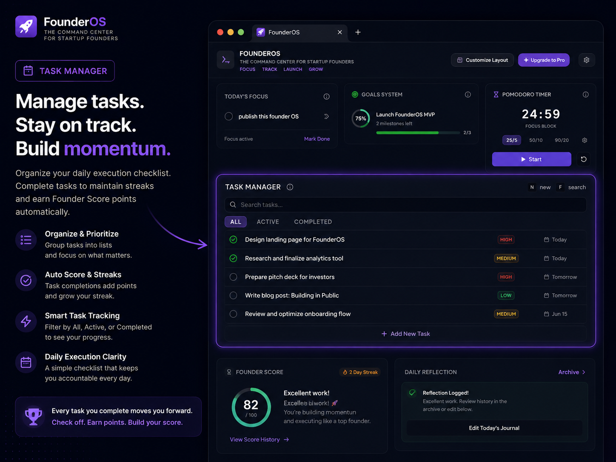Expand the publish this founder OS chevron
Screen dimensions: 616x462
point(326,116)
